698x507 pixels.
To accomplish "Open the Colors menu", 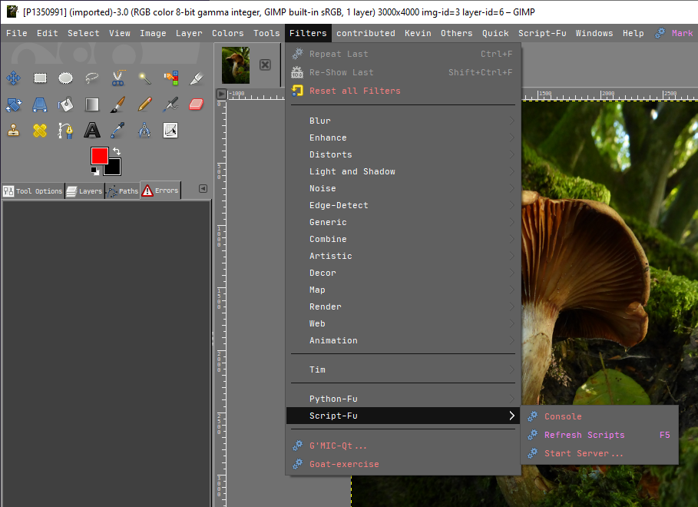I will 227,33.
